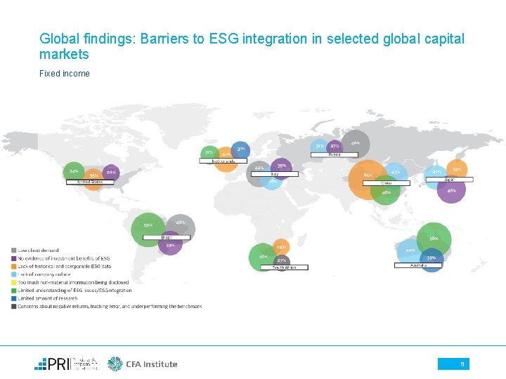The image size is (506, 379).
Task: Click the 'China' country label
Action: tap(387, 183)
